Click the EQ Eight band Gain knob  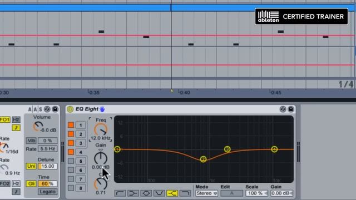click(x=101, y=158)
